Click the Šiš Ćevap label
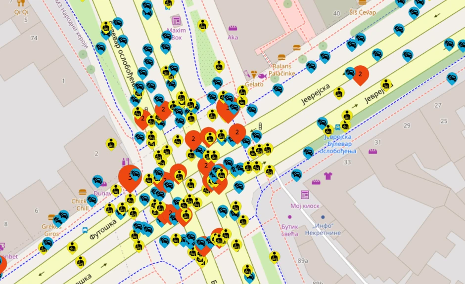 (x=363, y=12)
